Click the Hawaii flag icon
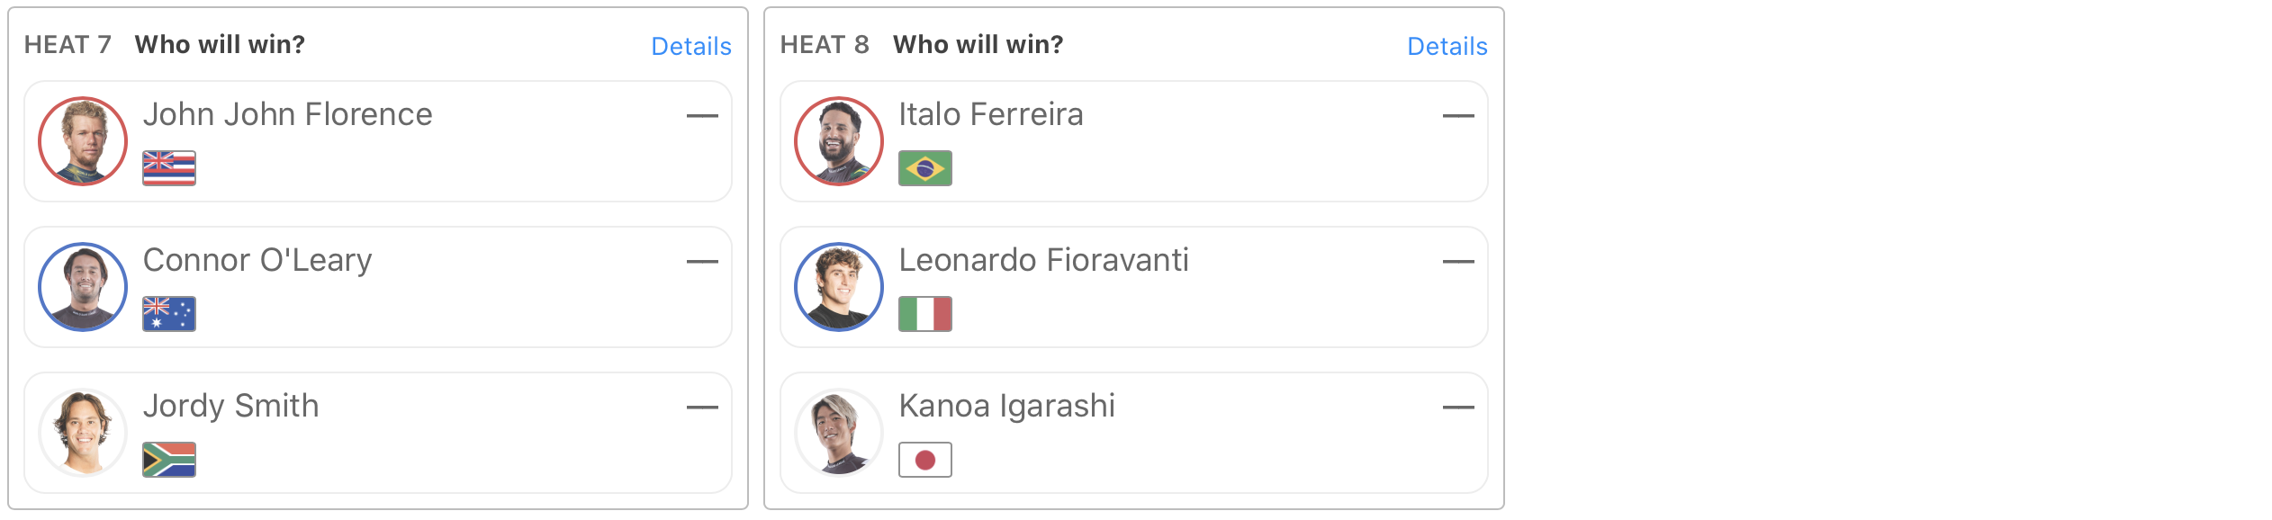Viewport: 2272px width, 520px height. click(x=169, y=168)
